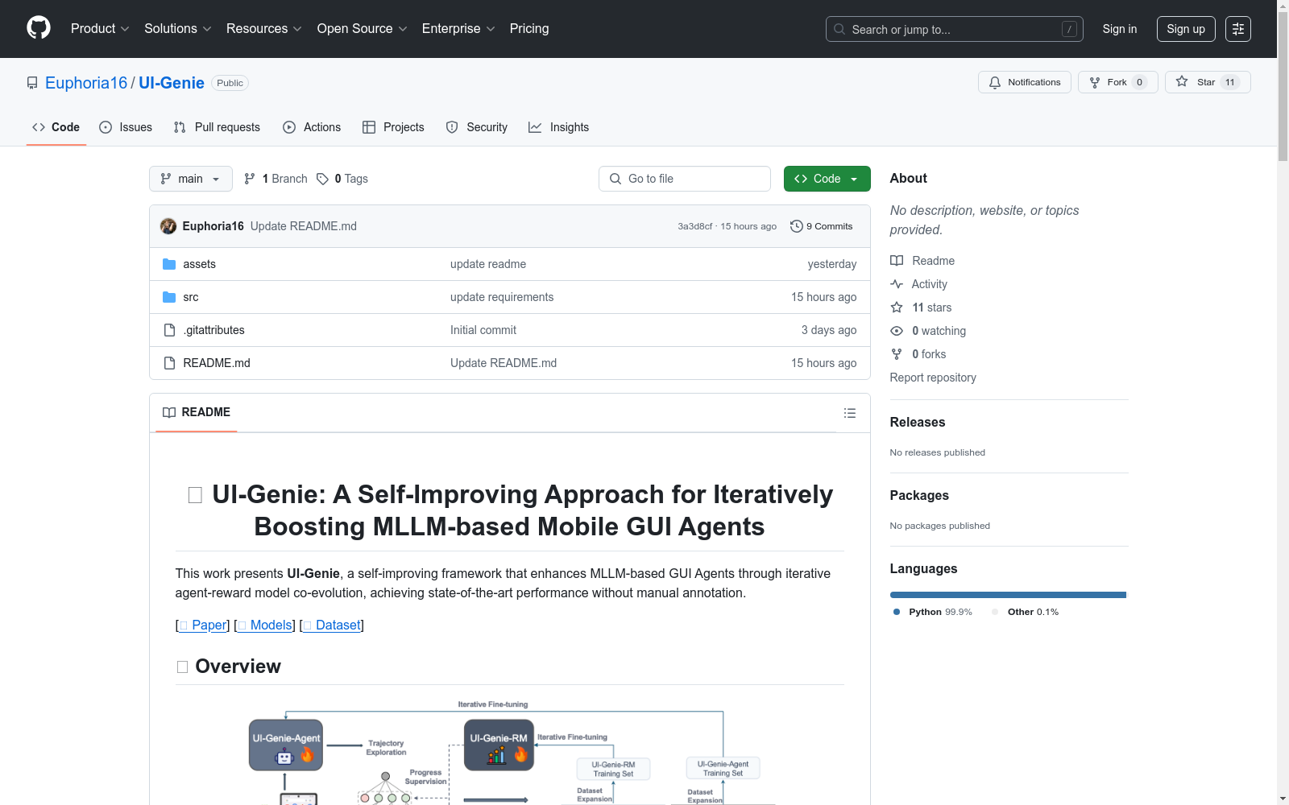Image resolution: width=1289 pixels, height=805 pixels.
Task: Open the Packages heading link
Action: click(919, 495)
